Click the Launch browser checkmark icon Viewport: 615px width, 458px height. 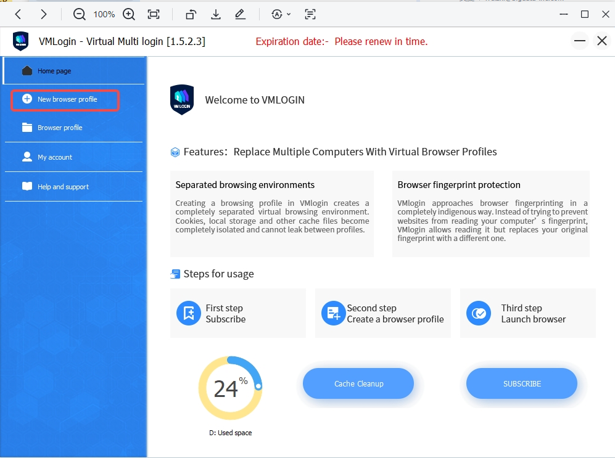click(479, 313)
